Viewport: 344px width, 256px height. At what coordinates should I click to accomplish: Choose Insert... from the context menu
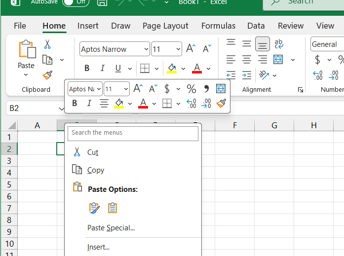pos(133,247)
